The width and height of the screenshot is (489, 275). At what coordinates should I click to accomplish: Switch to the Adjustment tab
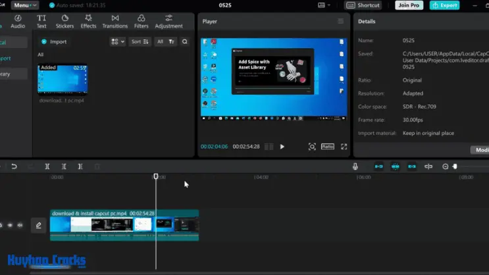(168, 22)
